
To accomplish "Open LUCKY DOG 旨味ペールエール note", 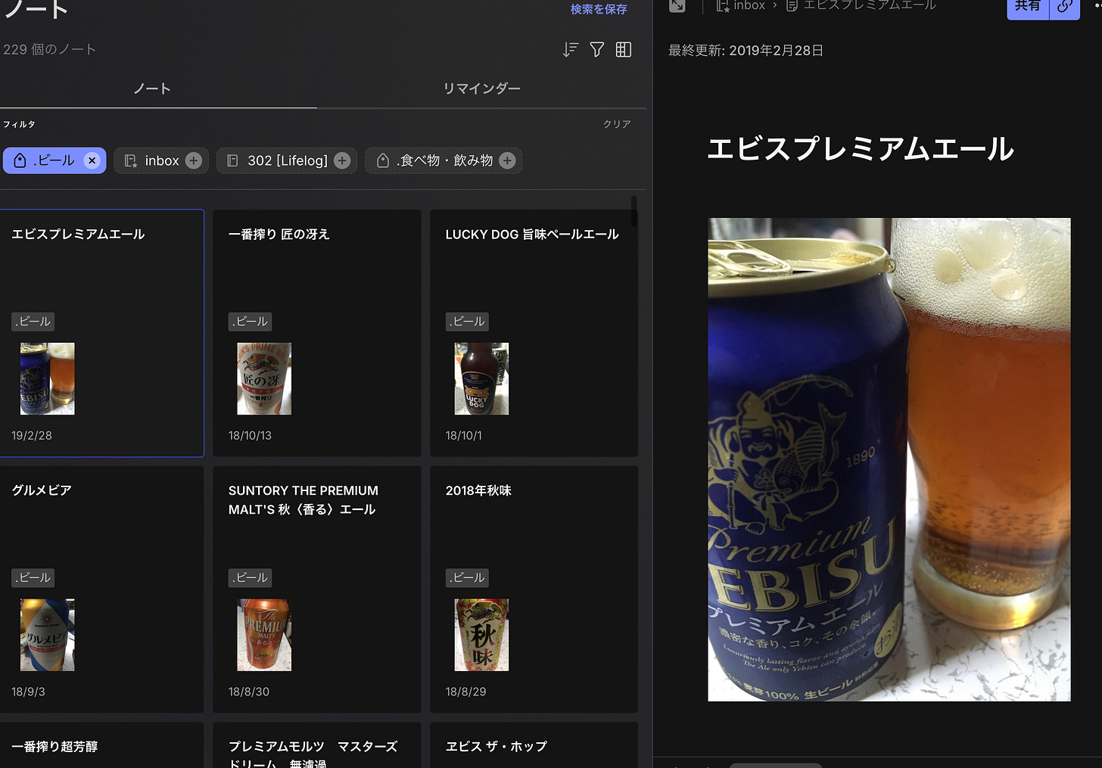I will click(534, 333).
